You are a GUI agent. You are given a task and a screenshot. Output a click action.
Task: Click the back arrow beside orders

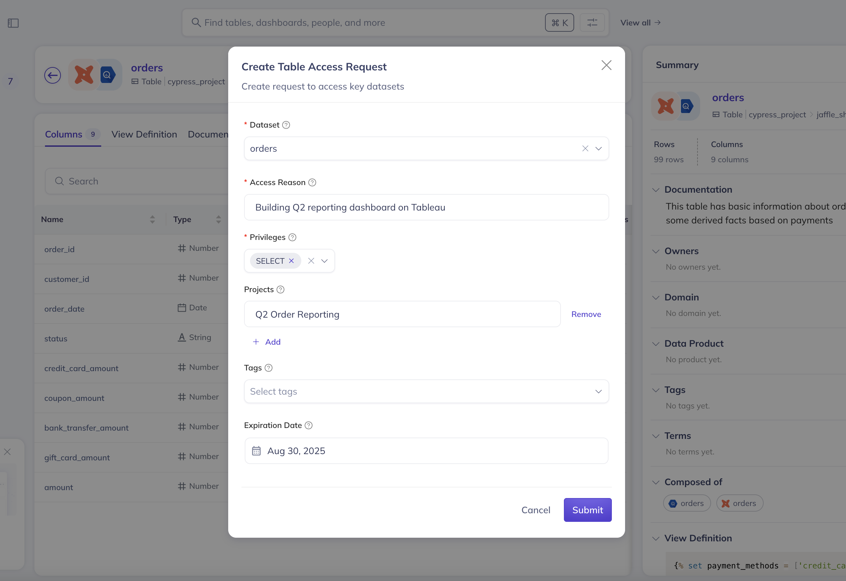53,75
